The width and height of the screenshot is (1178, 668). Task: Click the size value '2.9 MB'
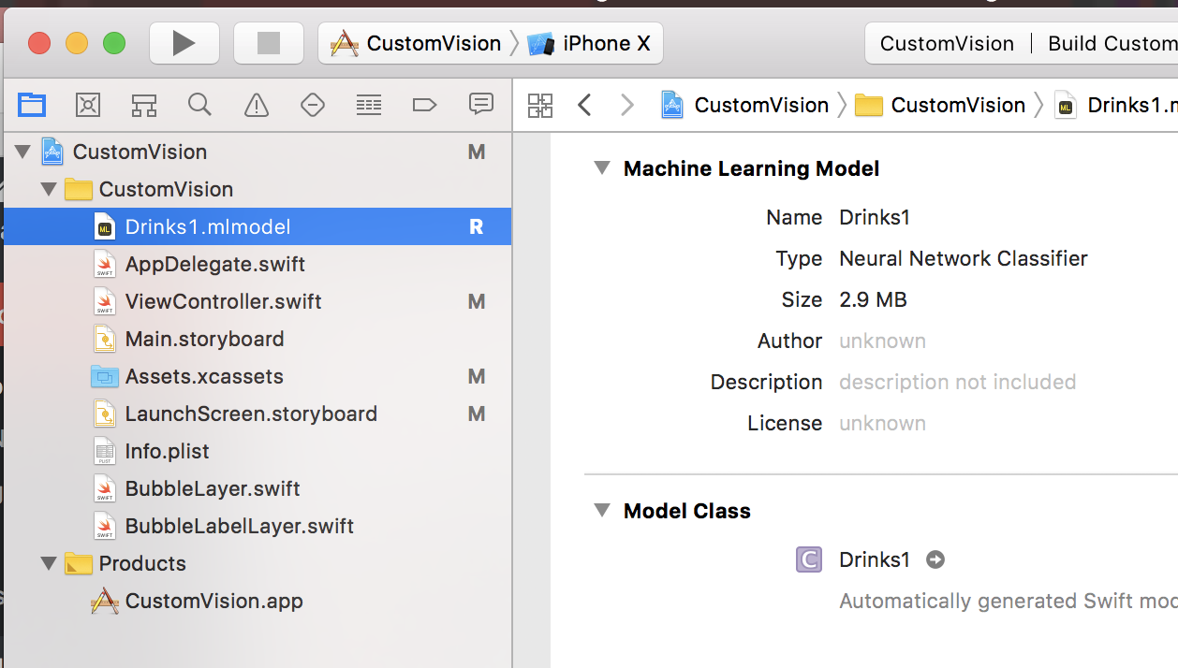pos(873,299)
